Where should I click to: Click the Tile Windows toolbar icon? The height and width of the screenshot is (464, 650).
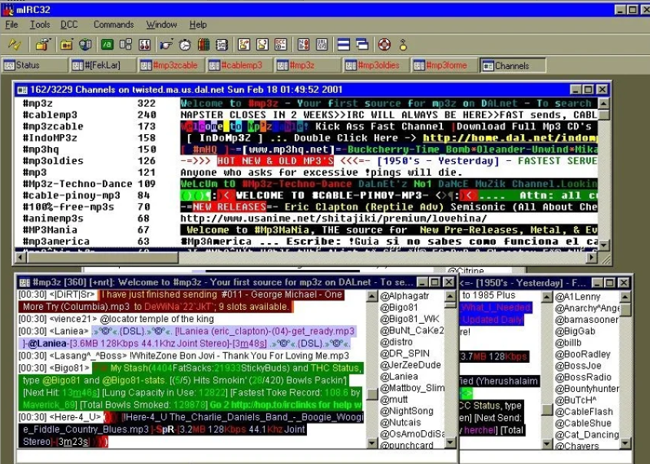[344, 44]
